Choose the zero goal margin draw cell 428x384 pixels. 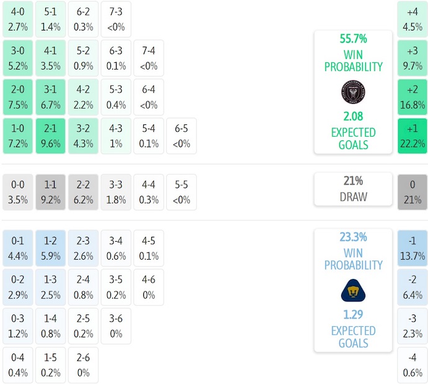pyautogui.click(x=412, y=193)
